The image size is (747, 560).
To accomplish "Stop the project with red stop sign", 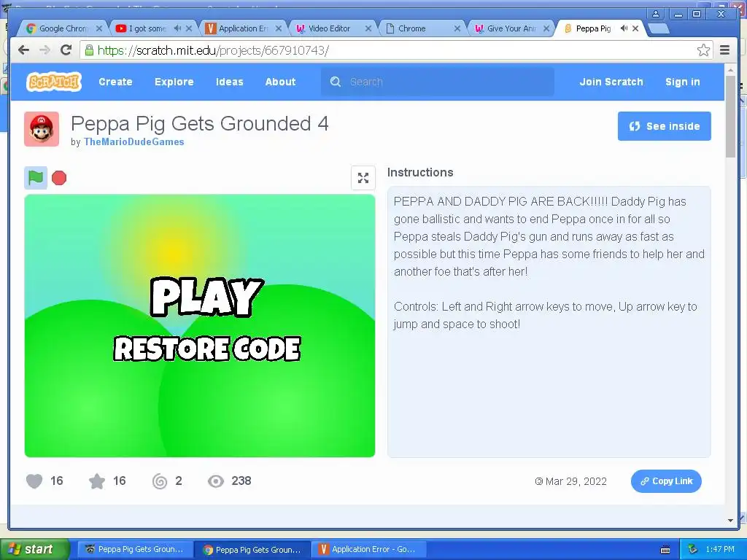I will point(59,178).
